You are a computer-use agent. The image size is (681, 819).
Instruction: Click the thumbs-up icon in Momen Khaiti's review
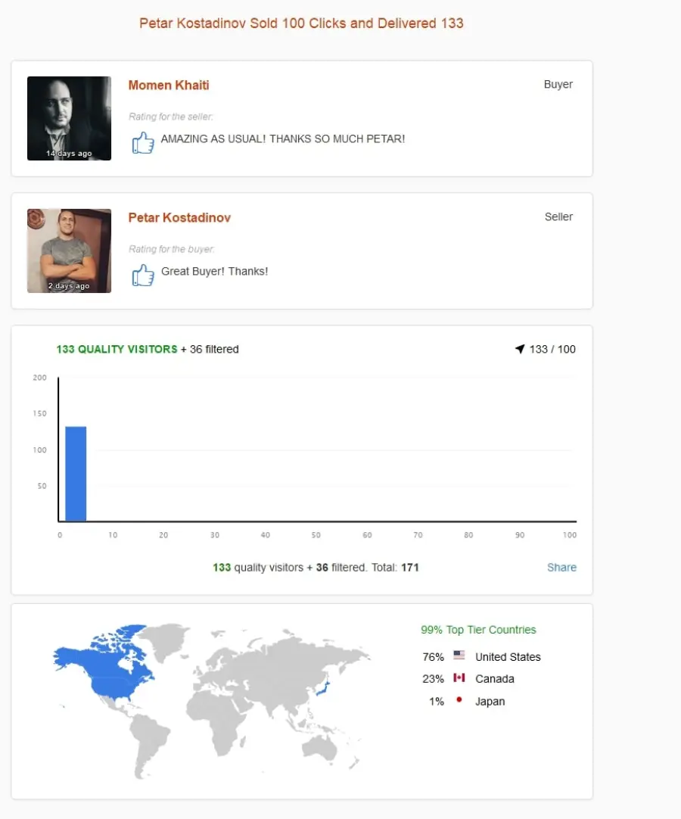pyautogui.click(x=142, y=142)
